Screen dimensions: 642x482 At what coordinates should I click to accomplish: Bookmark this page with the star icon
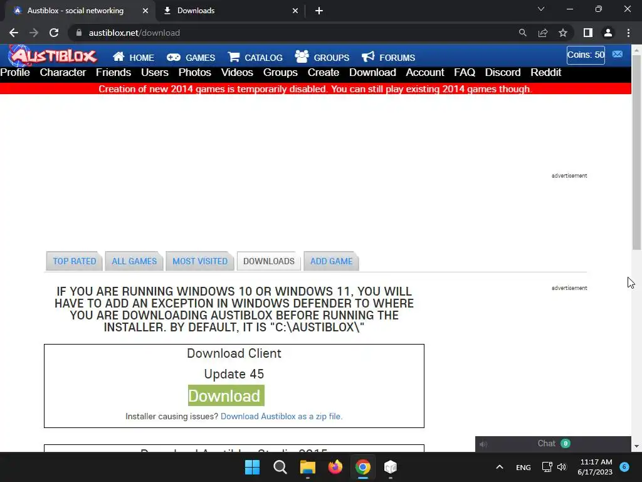(x=563, y=33)
